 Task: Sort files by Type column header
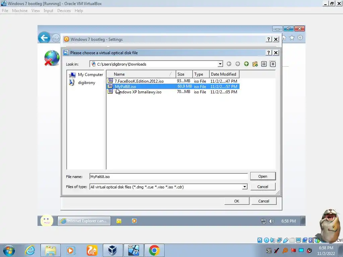coord(201,74)
